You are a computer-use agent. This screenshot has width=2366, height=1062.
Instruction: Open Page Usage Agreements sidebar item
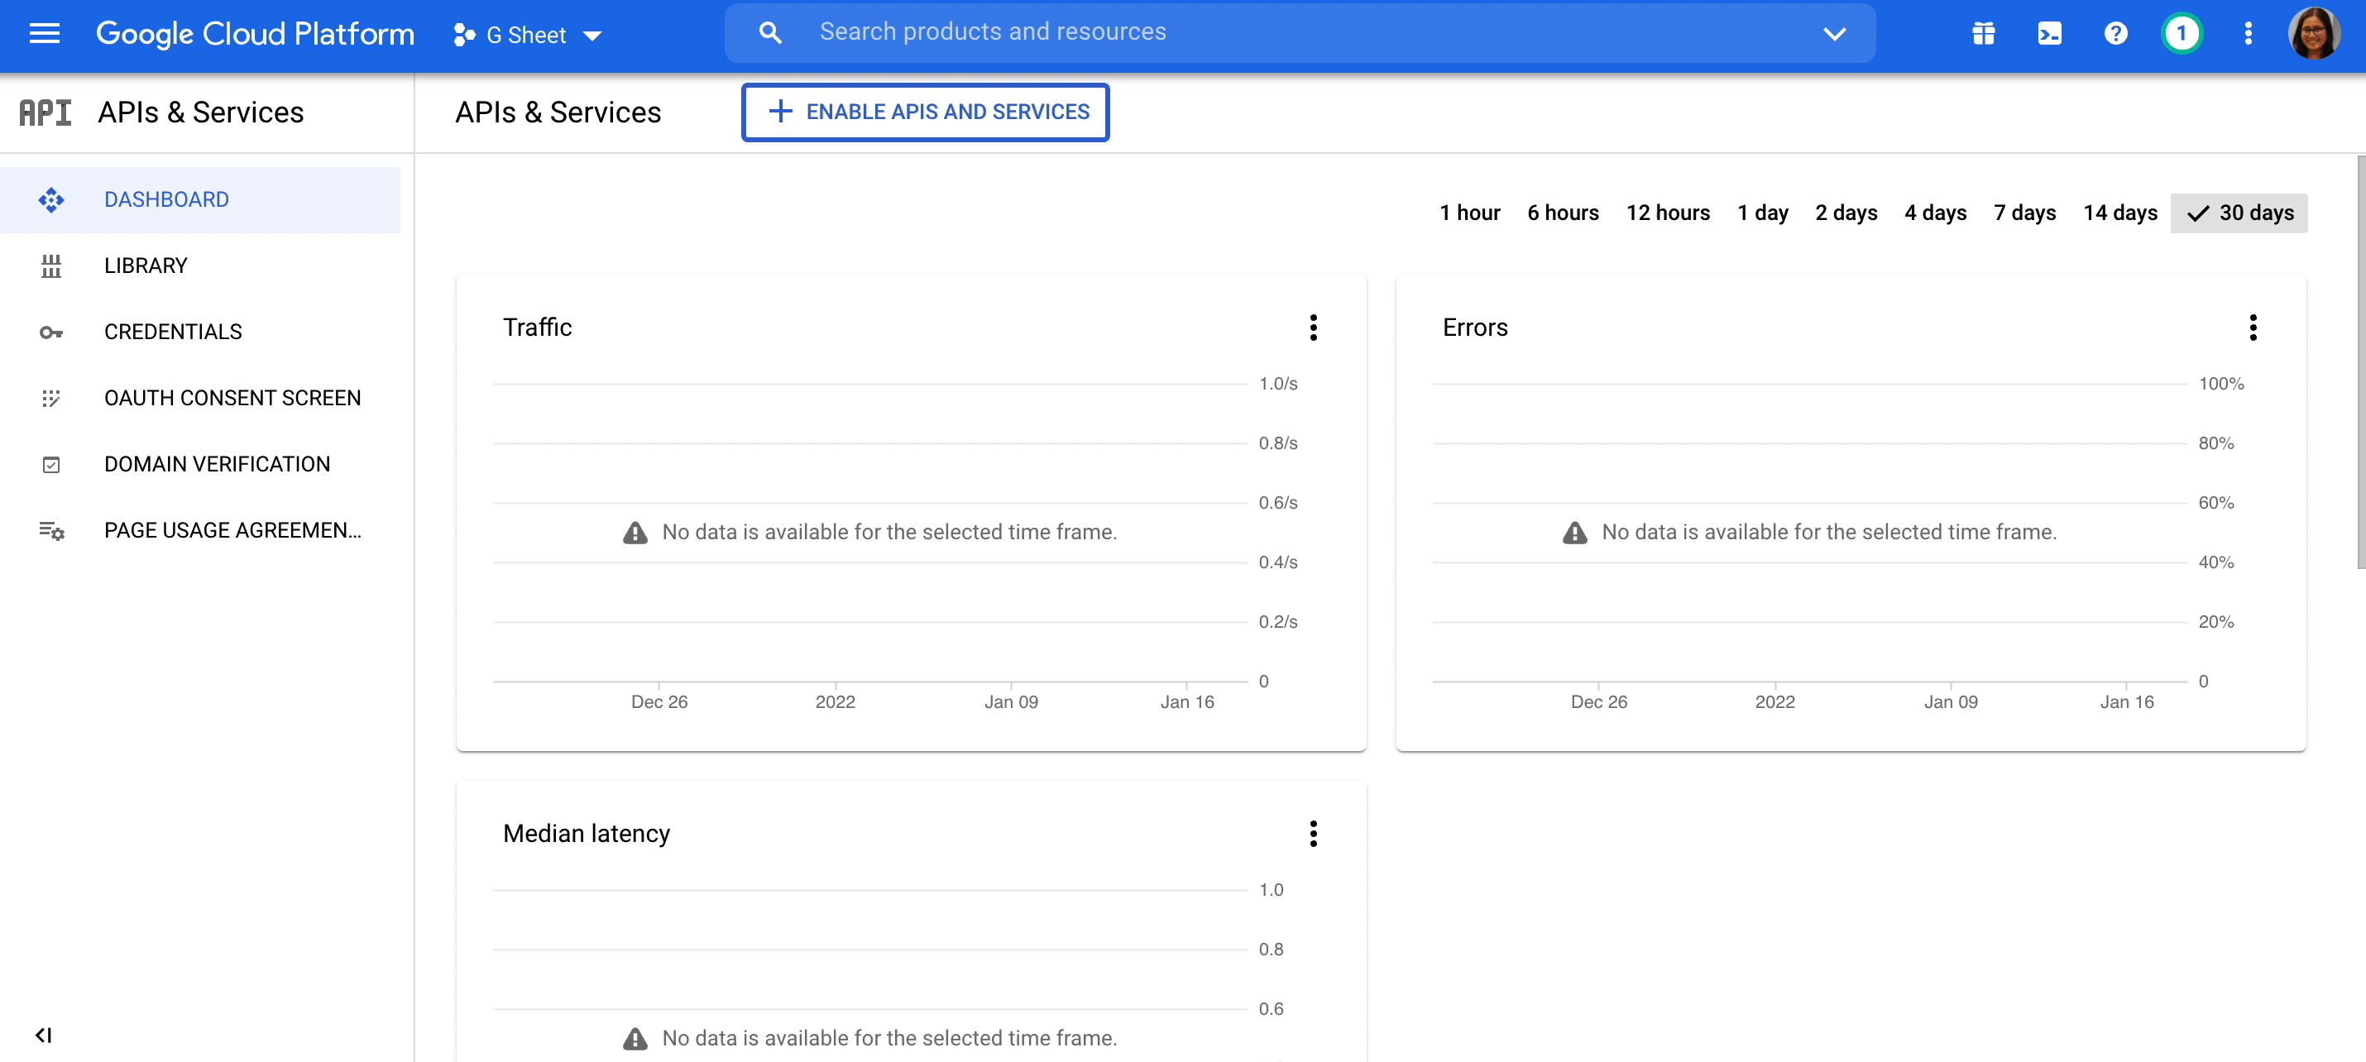point(200,530)
